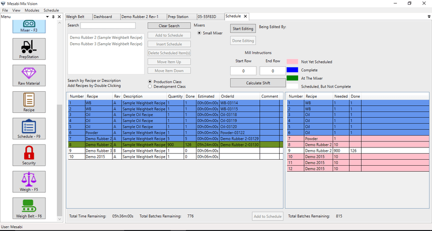Select Demo Rubber 2 in search results
Viewport: 432px width, 231px height.
pos(106,37)
